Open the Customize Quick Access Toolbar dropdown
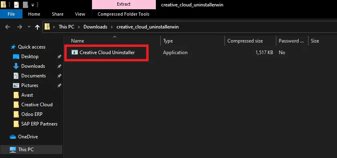337x158 pixels. tap(33, 5)
